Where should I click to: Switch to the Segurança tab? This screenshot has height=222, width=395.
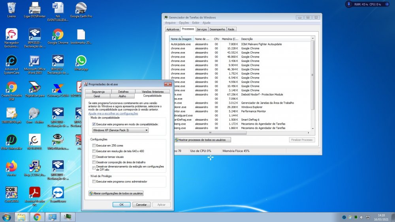[x=98, y=91]
